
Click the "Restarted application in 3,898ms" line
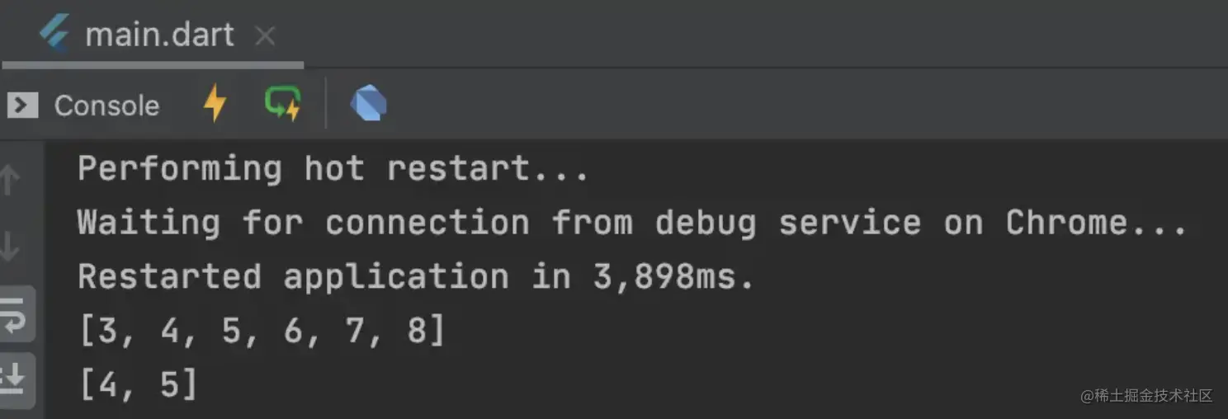click(x=416, y=276)
